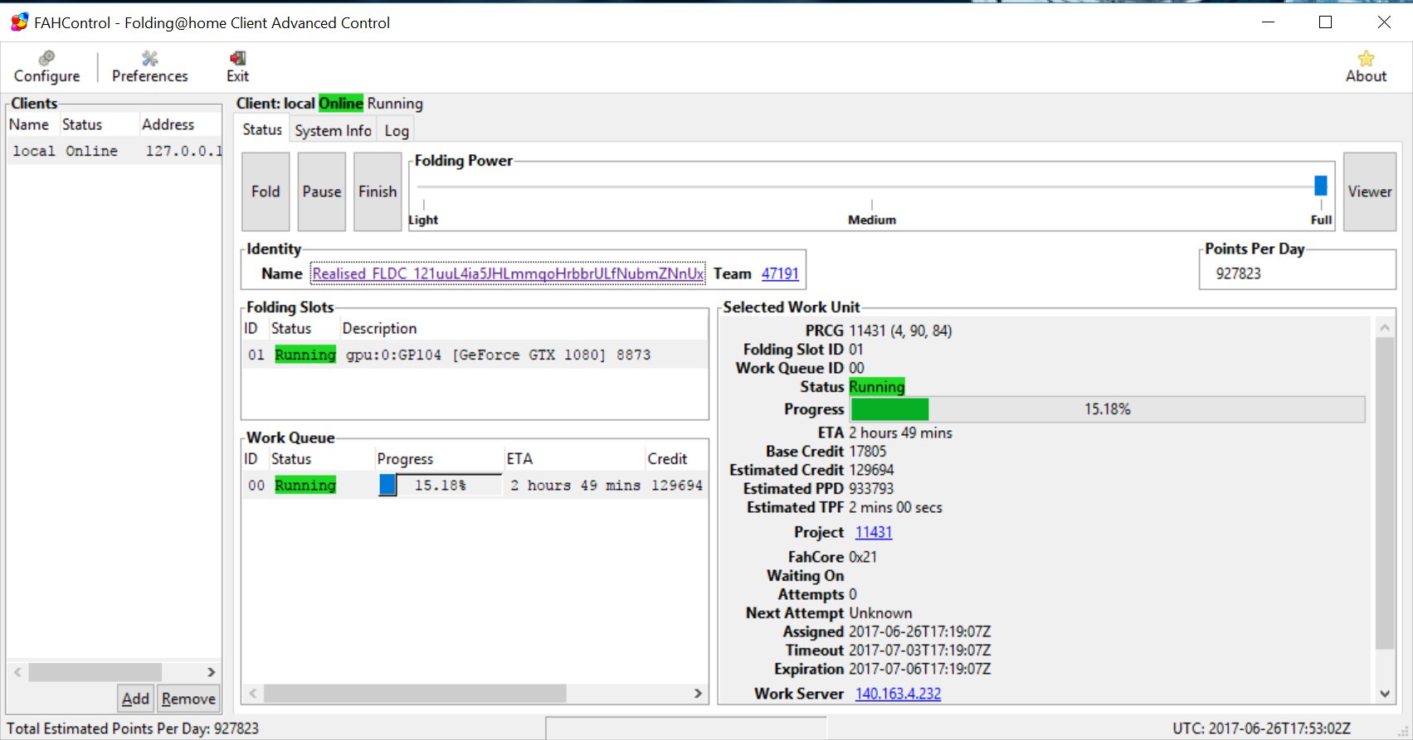1413x740 pixels.
Task: Click the Clients list left scroll arrow
Action: 17,672
